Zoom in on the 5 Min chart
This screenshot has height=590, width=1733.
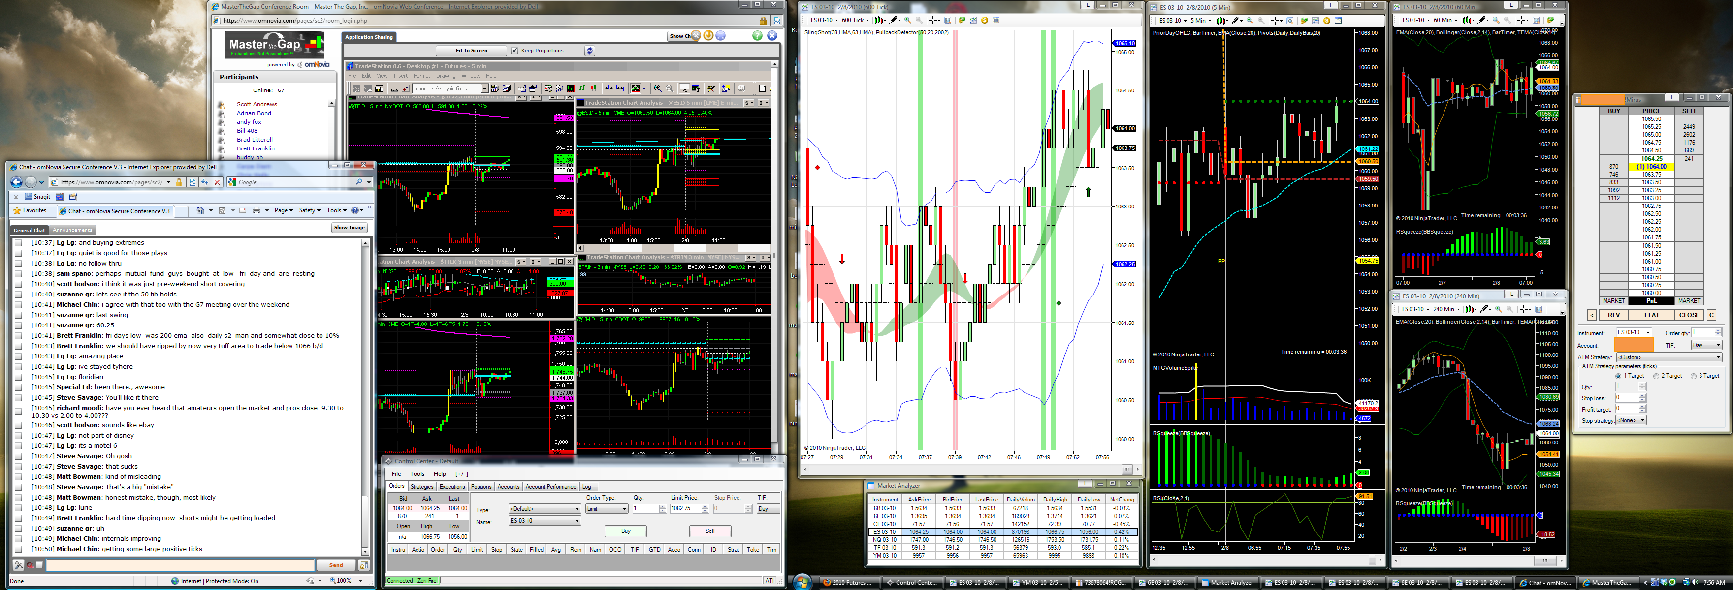tap(1250, 21)
